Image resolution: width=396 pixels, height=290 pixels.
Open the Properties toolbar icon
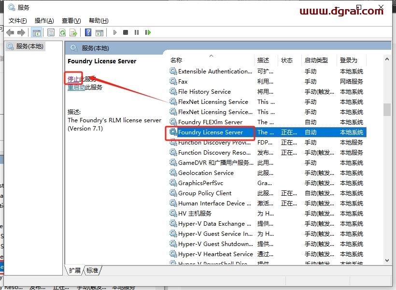[x=51, y=32]
